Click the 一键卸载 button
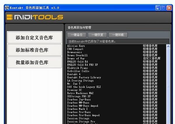Image resolution: width=175 pixels, height=124 pixels. coord(118,35)
